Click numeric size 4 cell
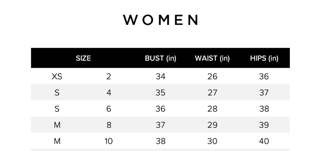 (x=109, y=93)
